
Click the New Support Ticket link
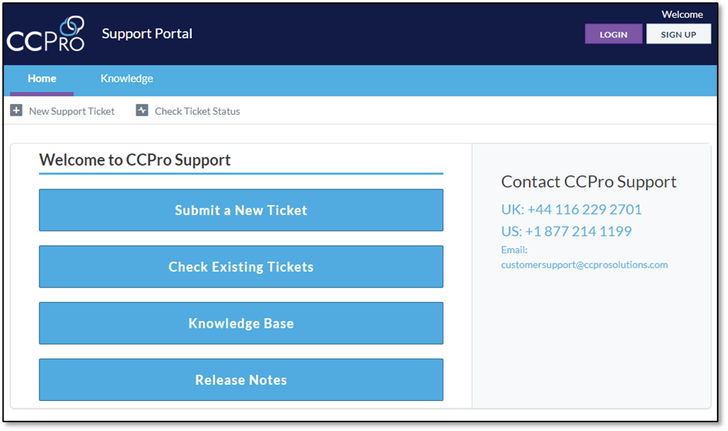71,110
